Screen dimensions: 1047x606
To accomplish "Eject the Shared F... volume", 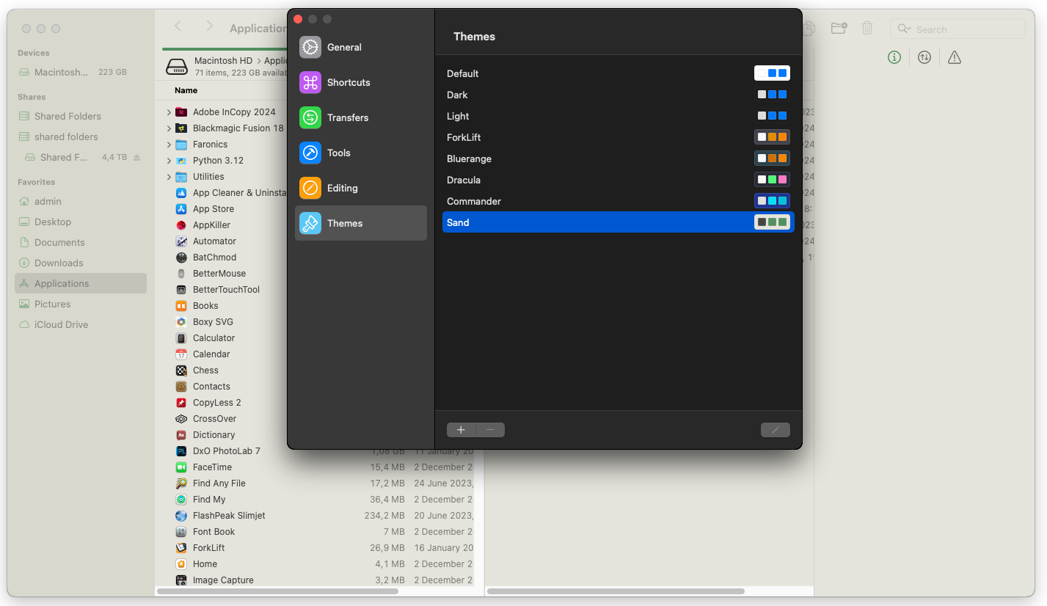I will 137,158.
